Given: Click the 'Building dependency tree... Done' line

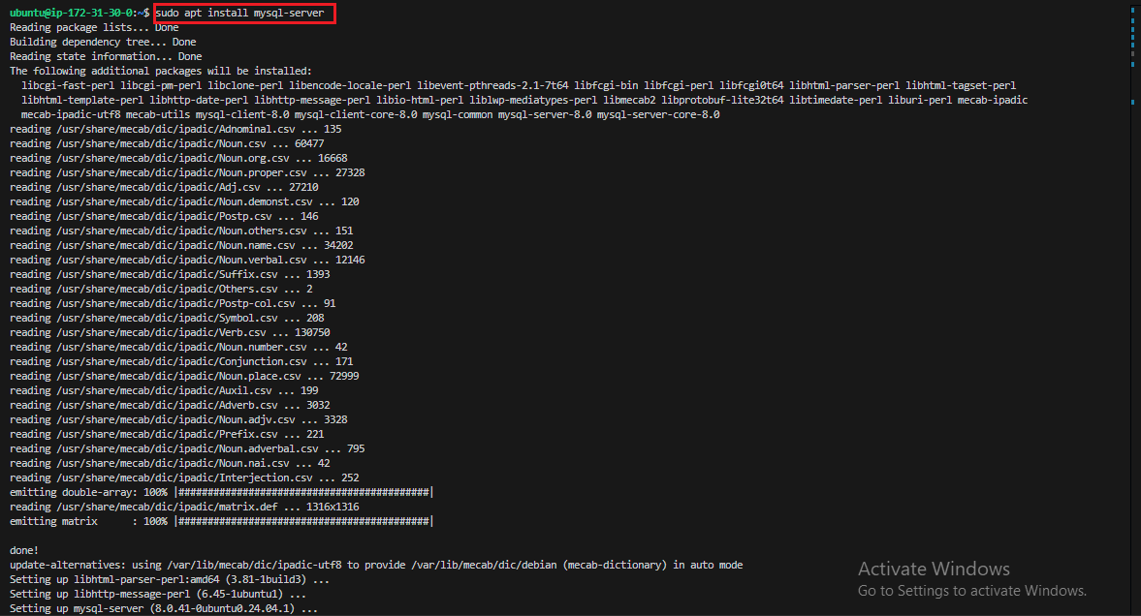Looking at the screenshot, I should (103, 43).
